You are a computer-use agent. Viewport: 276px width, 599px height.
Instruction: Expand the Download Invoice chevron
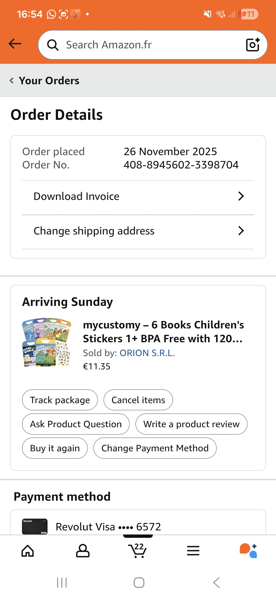241,196
